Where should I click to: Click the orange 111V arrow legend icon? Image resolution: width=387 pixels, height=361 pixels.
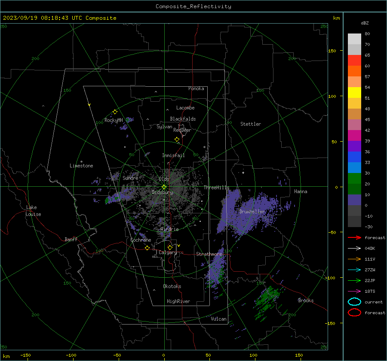click(354, 259)
